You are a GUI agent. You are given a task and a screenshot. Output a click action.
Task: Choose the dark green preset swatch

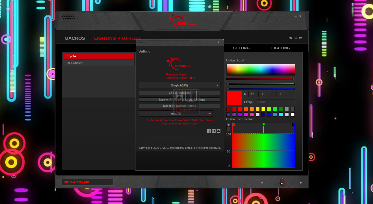click(x=281, y=109)
